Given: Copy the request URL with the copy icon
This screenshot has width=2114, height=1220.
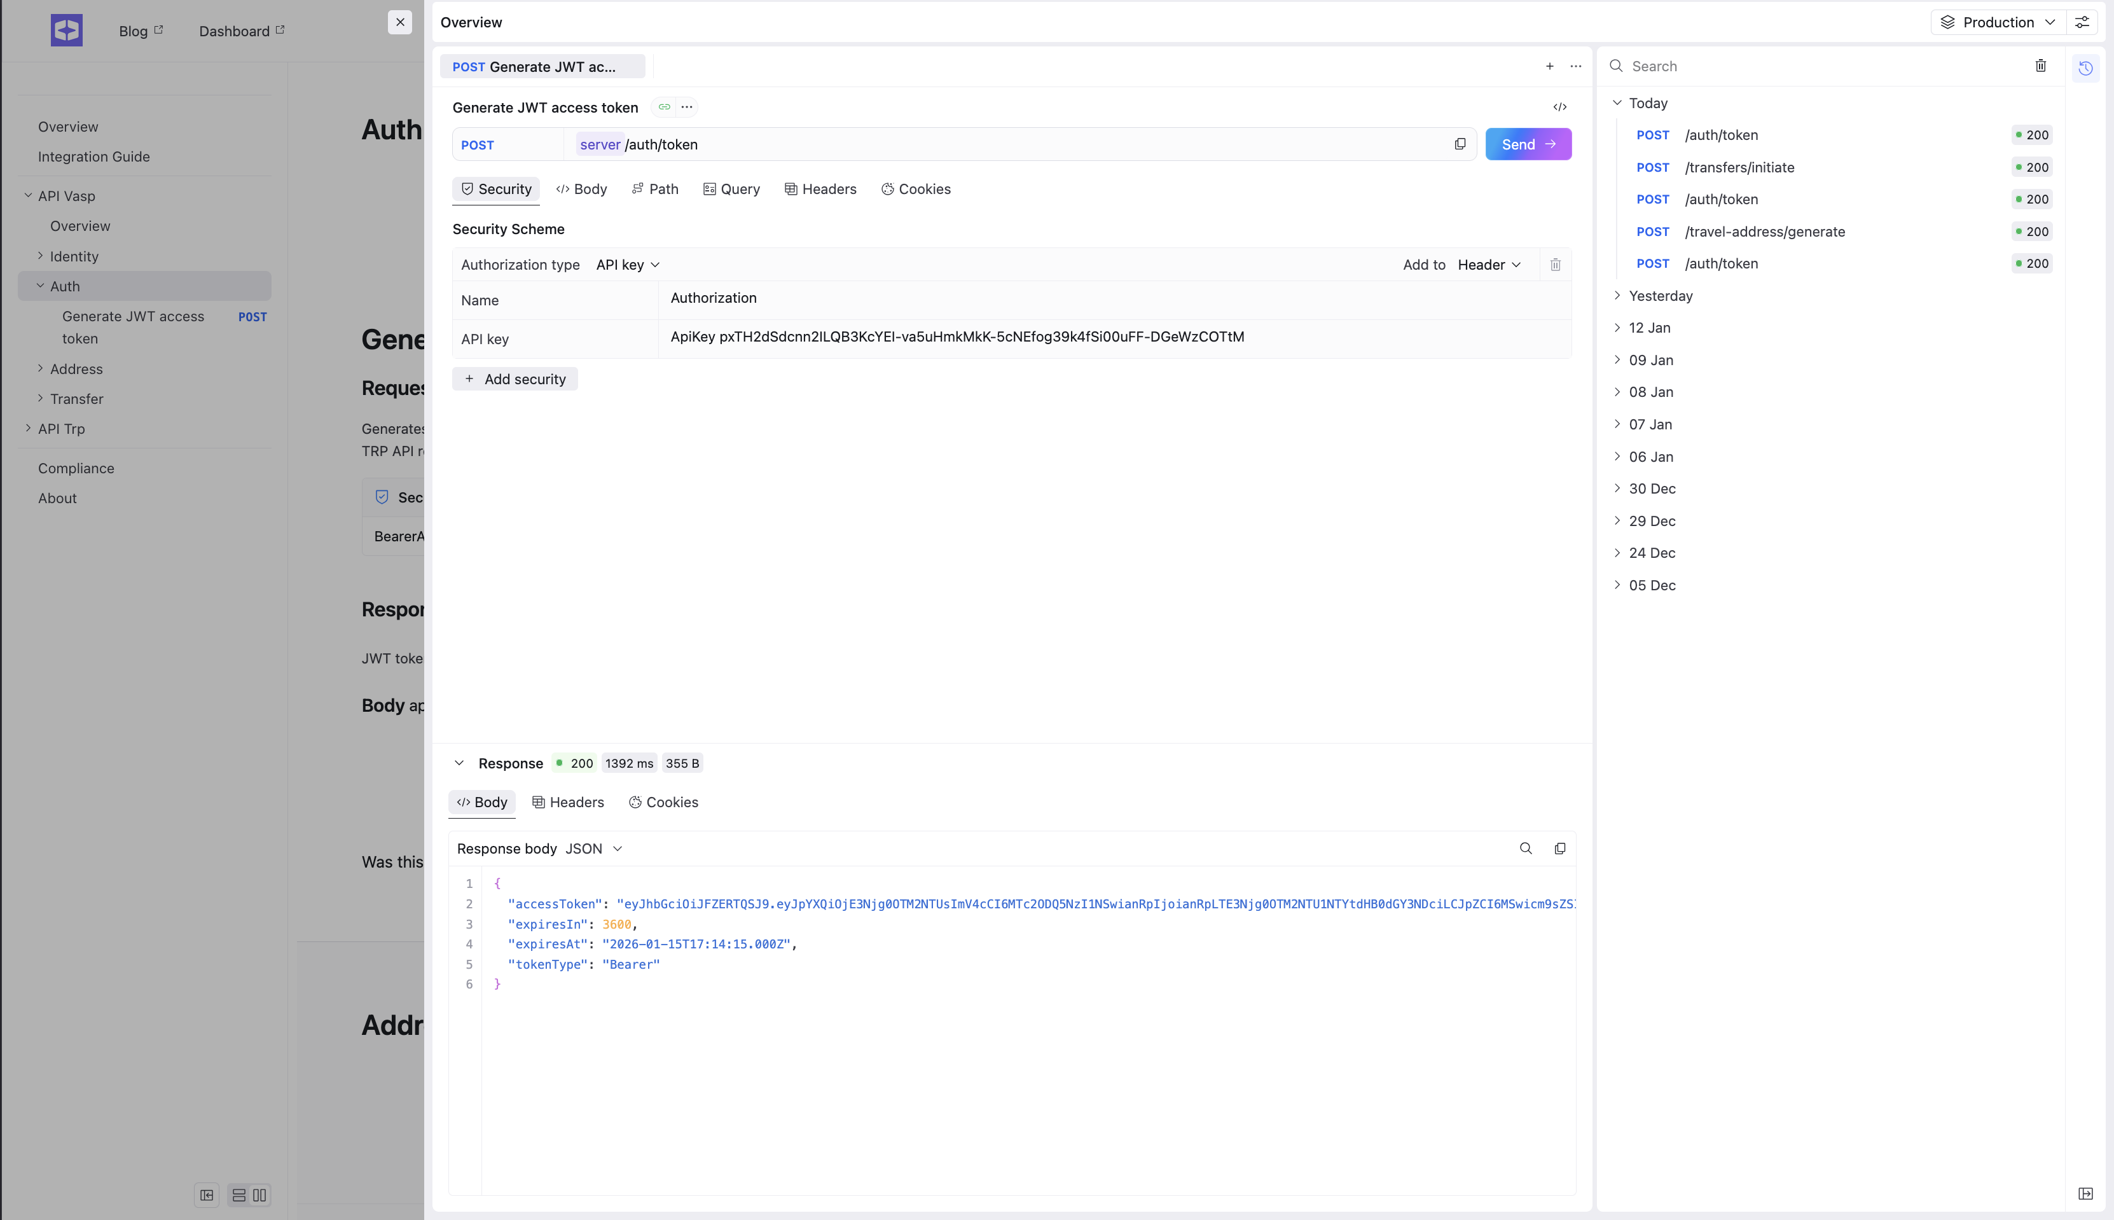Looking at the screenshot, I should click(1460, 144).
